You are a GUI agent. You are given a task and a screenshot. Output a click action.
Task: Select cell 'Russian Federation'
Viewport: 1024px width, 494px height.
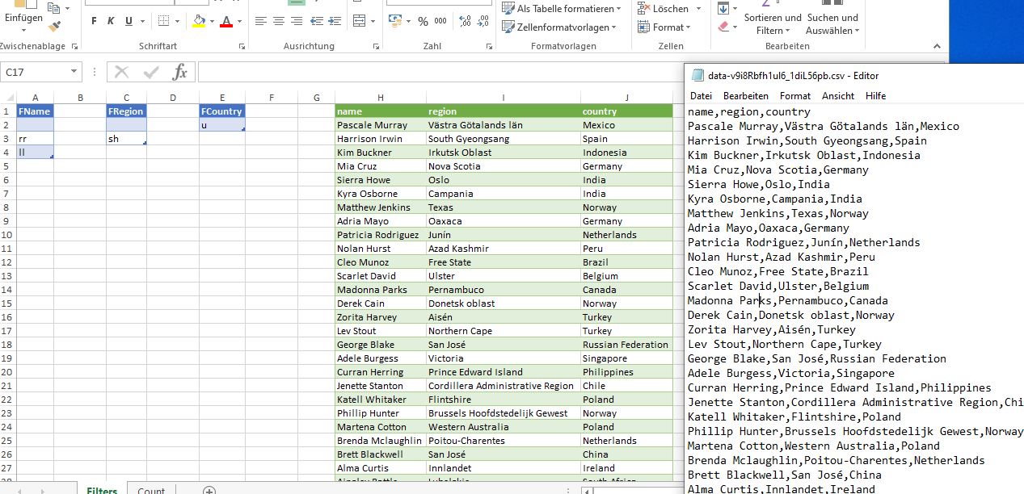[x=626, y=345]
